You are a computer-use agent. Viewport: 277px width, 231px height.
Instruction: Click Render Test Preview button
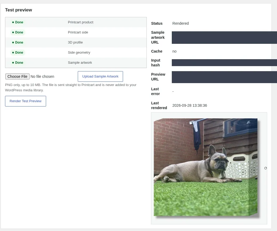pos(26,101)
